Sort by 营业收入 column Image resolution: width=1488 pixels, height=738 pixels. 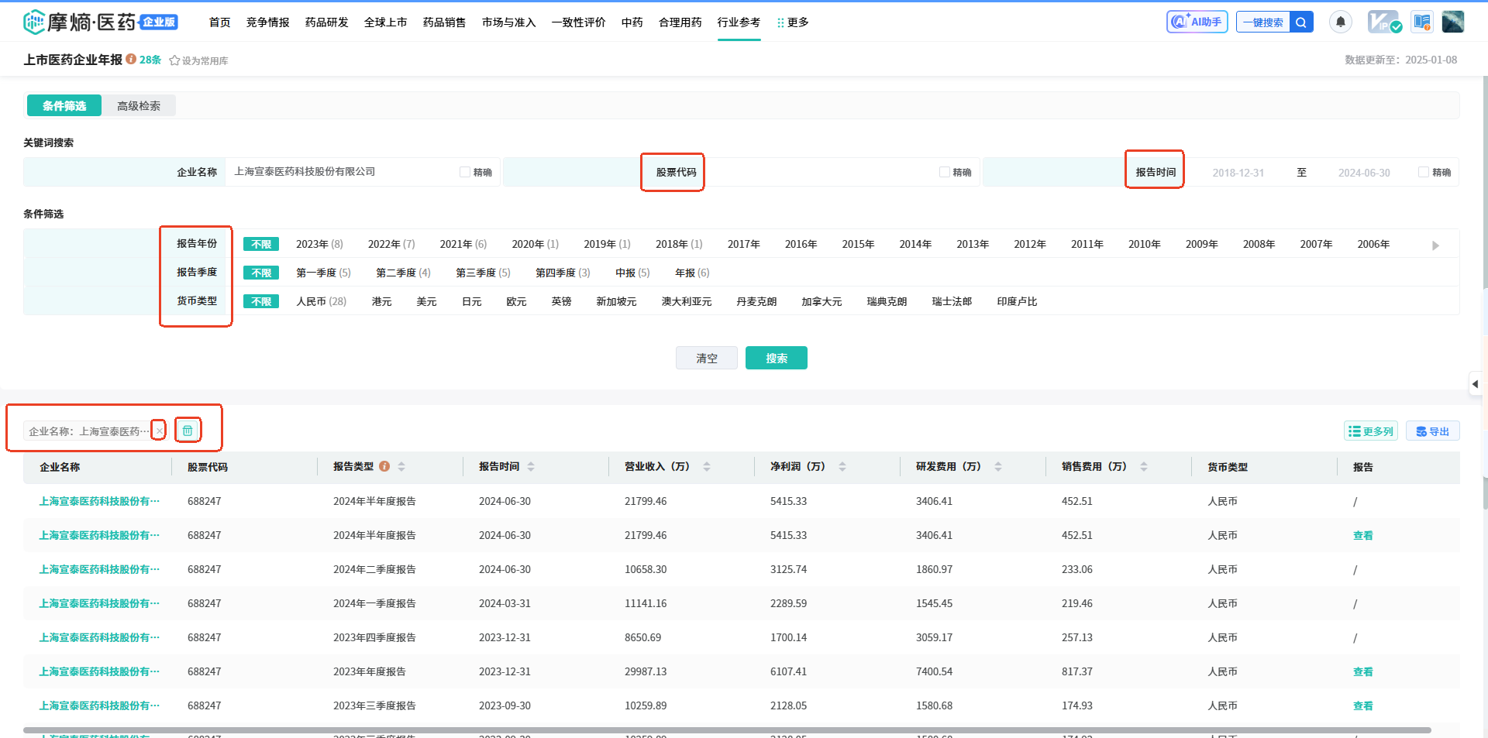coord(707,466)
